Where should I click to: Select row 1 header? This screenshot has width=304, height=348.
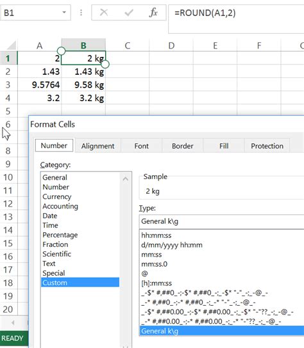click(8, 58)
